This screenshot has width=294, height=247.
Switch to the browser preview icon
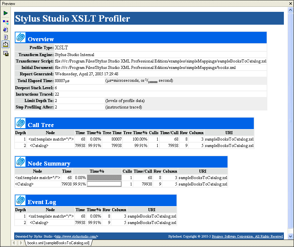coord(6,30)
